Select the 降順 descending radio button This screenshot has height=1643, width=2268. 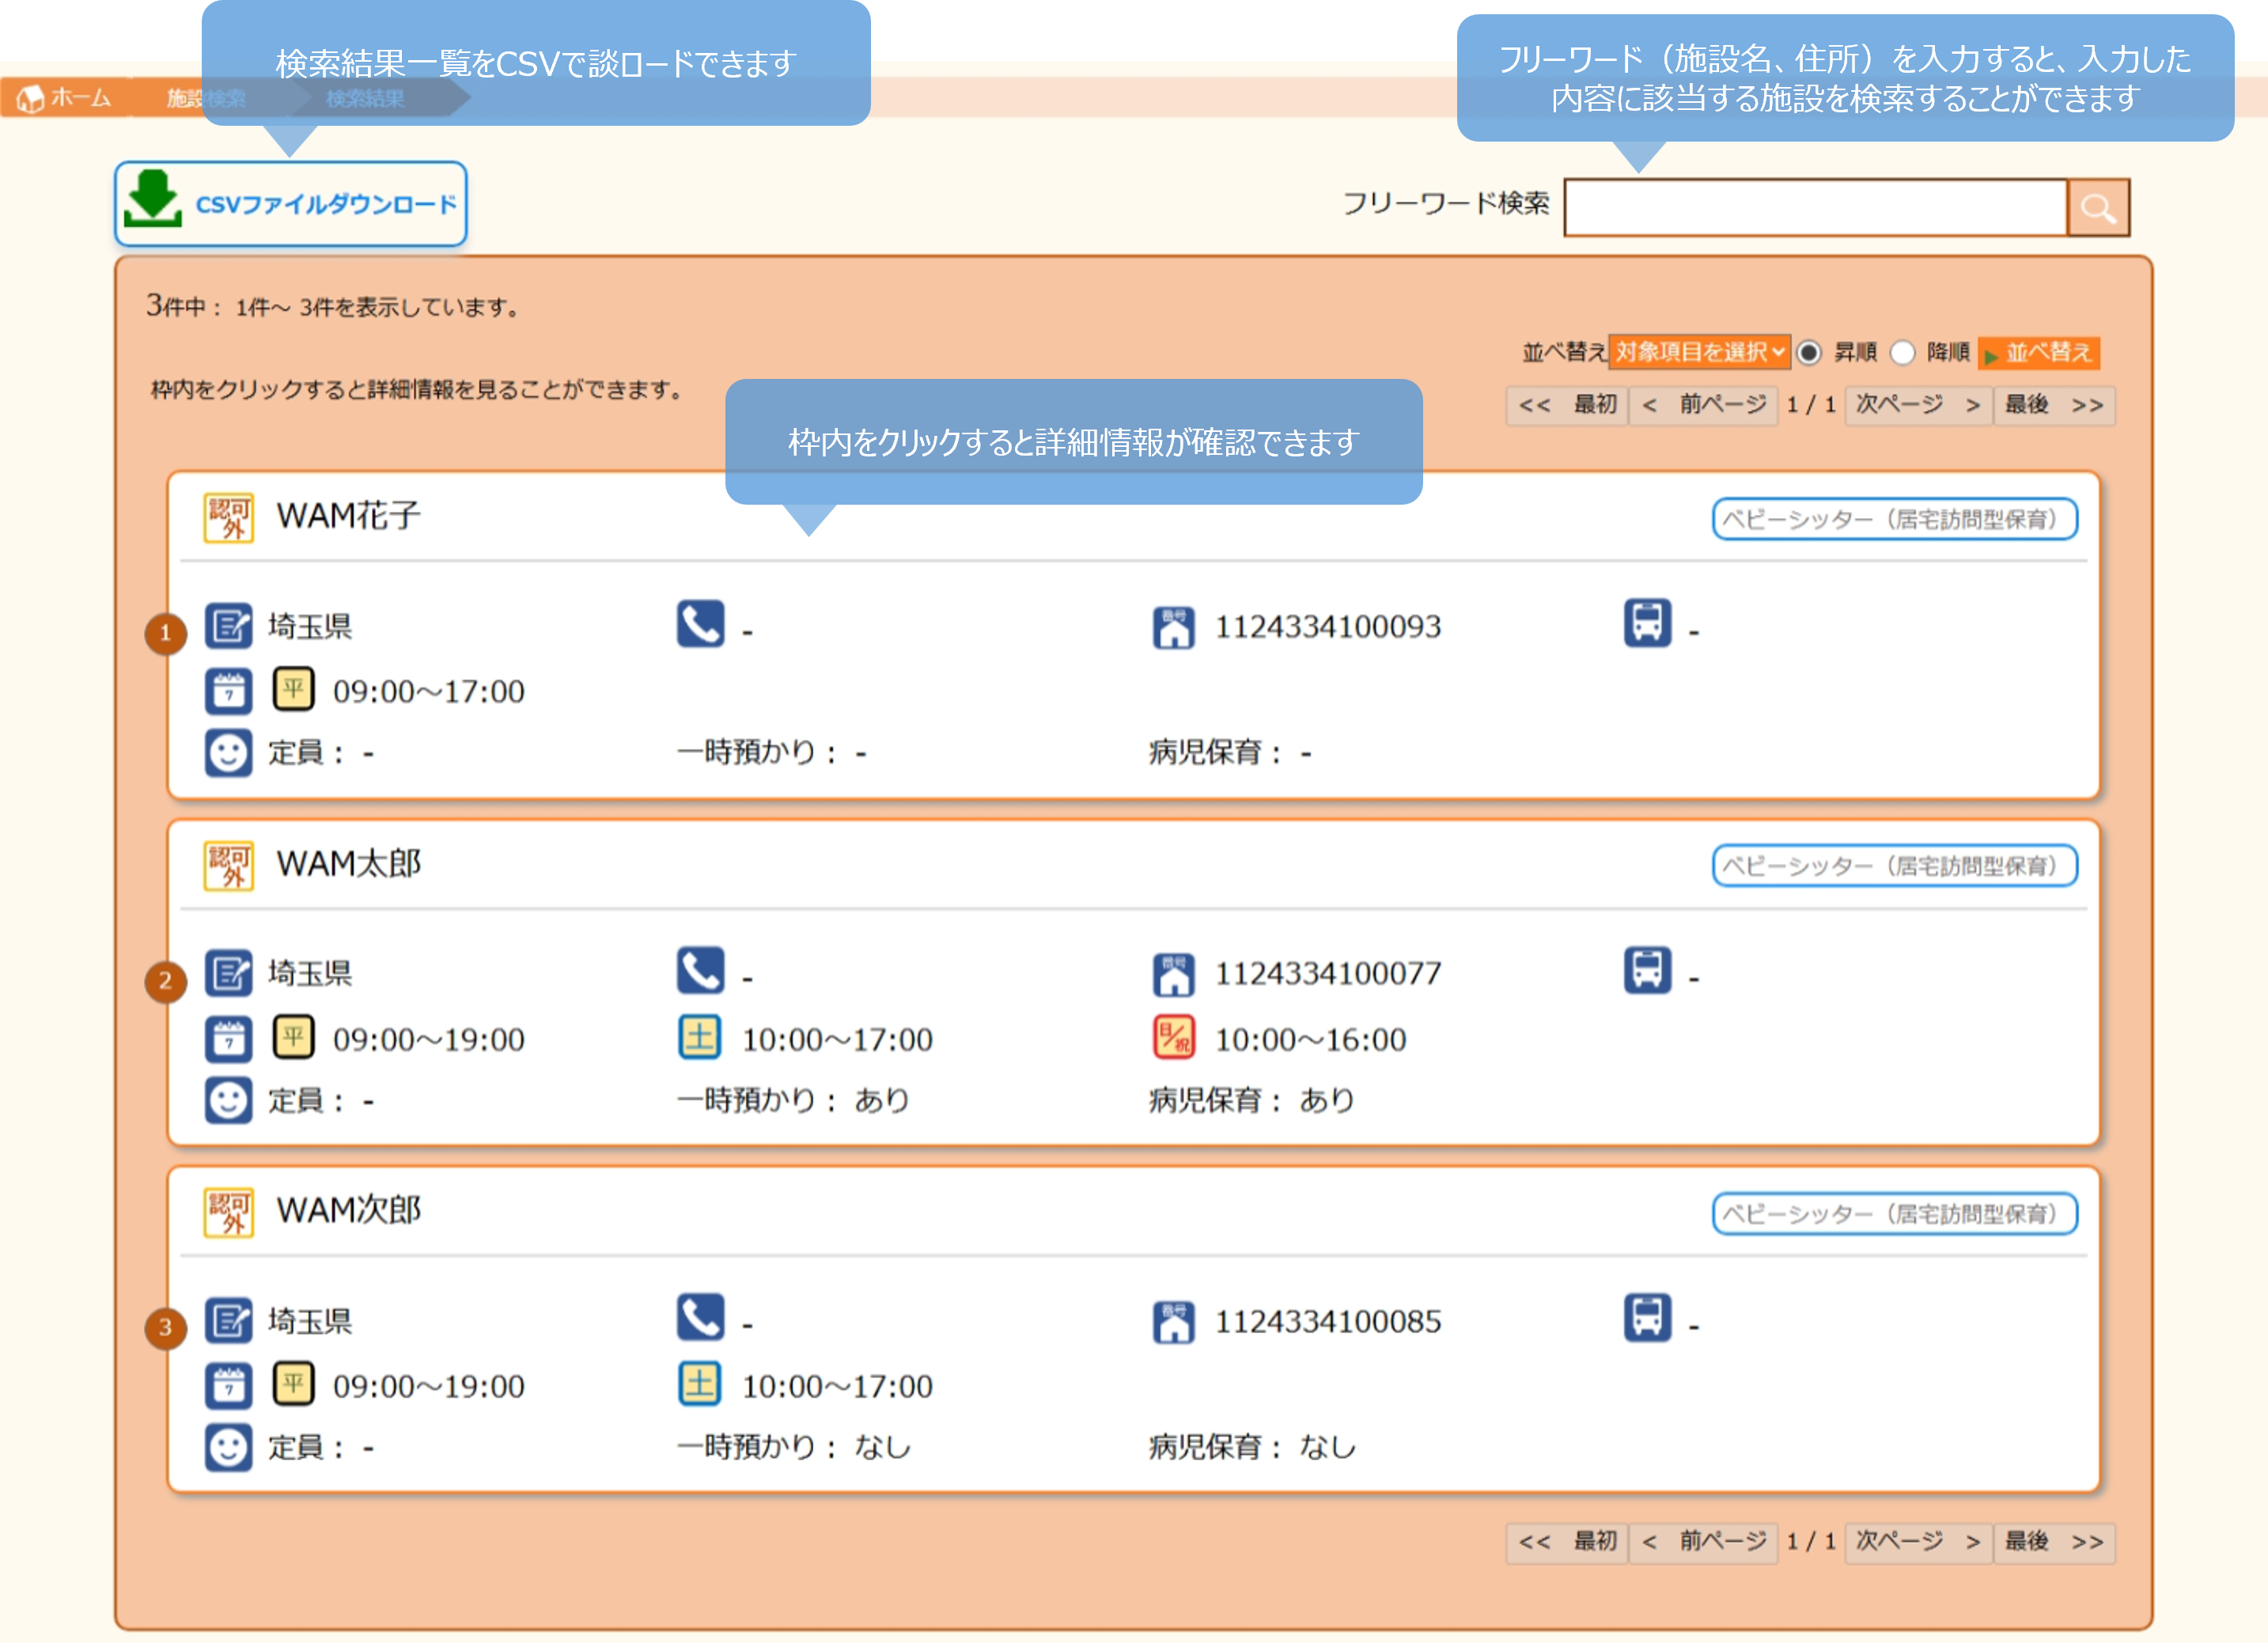pyautogui.click(x=1902, y=352)
